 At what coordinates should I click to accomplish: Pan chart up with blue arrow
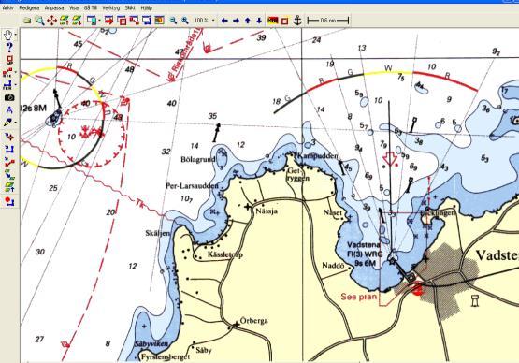[x=248, y=21]
